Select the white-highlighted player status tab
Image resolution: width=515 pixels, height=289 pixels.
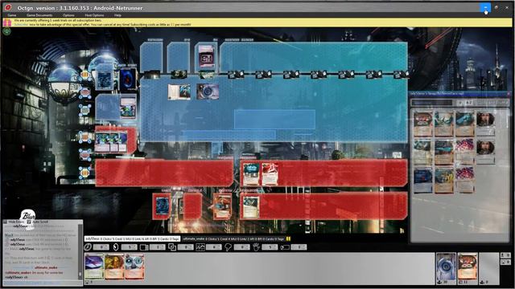[x=132, y=239]
